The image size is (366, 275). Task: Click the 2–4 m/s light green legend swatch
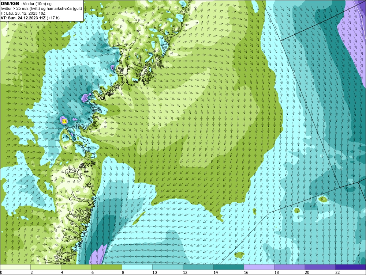(46, 267)
